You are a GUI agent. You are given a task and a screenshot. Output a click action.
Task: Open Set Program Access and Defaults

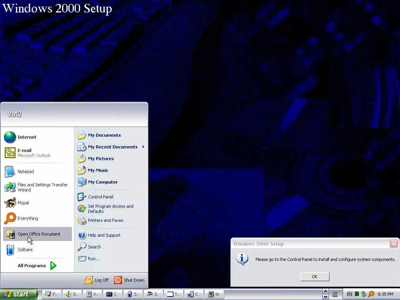tap(111, 209)
